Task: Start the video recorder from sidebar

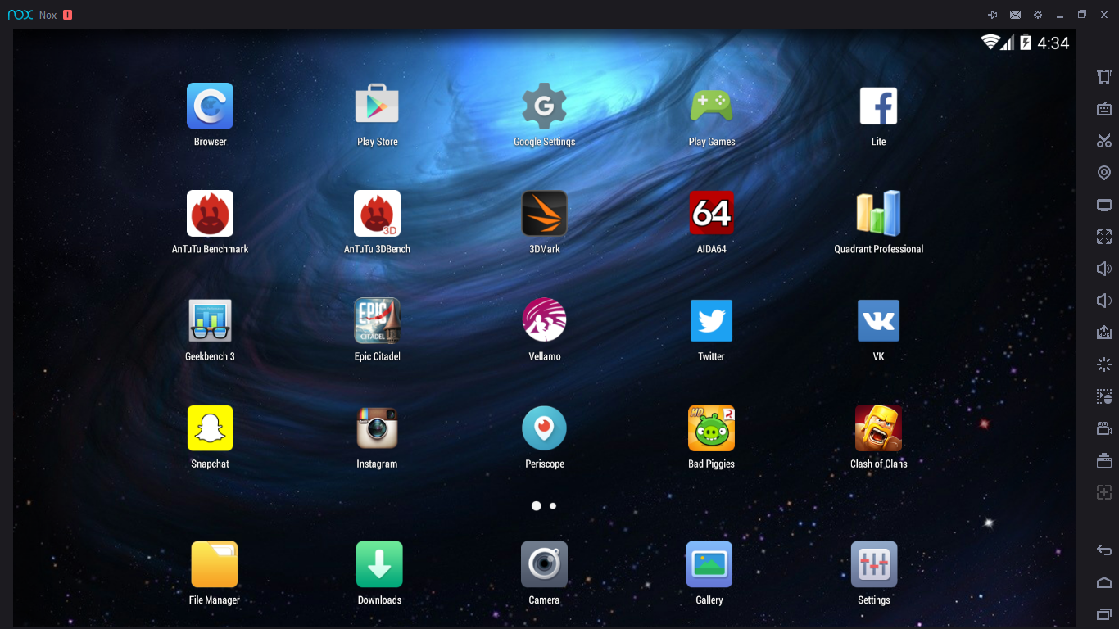Action: click(x=1104, y=428)
